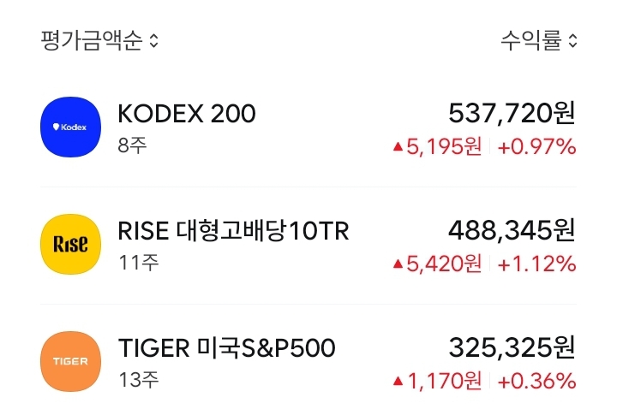Click the sort arrows next to 평가금액순
The width and height of the screenshot is (617, 415).
(x=153, y=40)
